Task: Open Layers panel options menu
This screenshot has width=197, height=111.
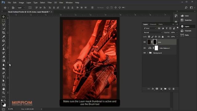Action: pos(177,24)
